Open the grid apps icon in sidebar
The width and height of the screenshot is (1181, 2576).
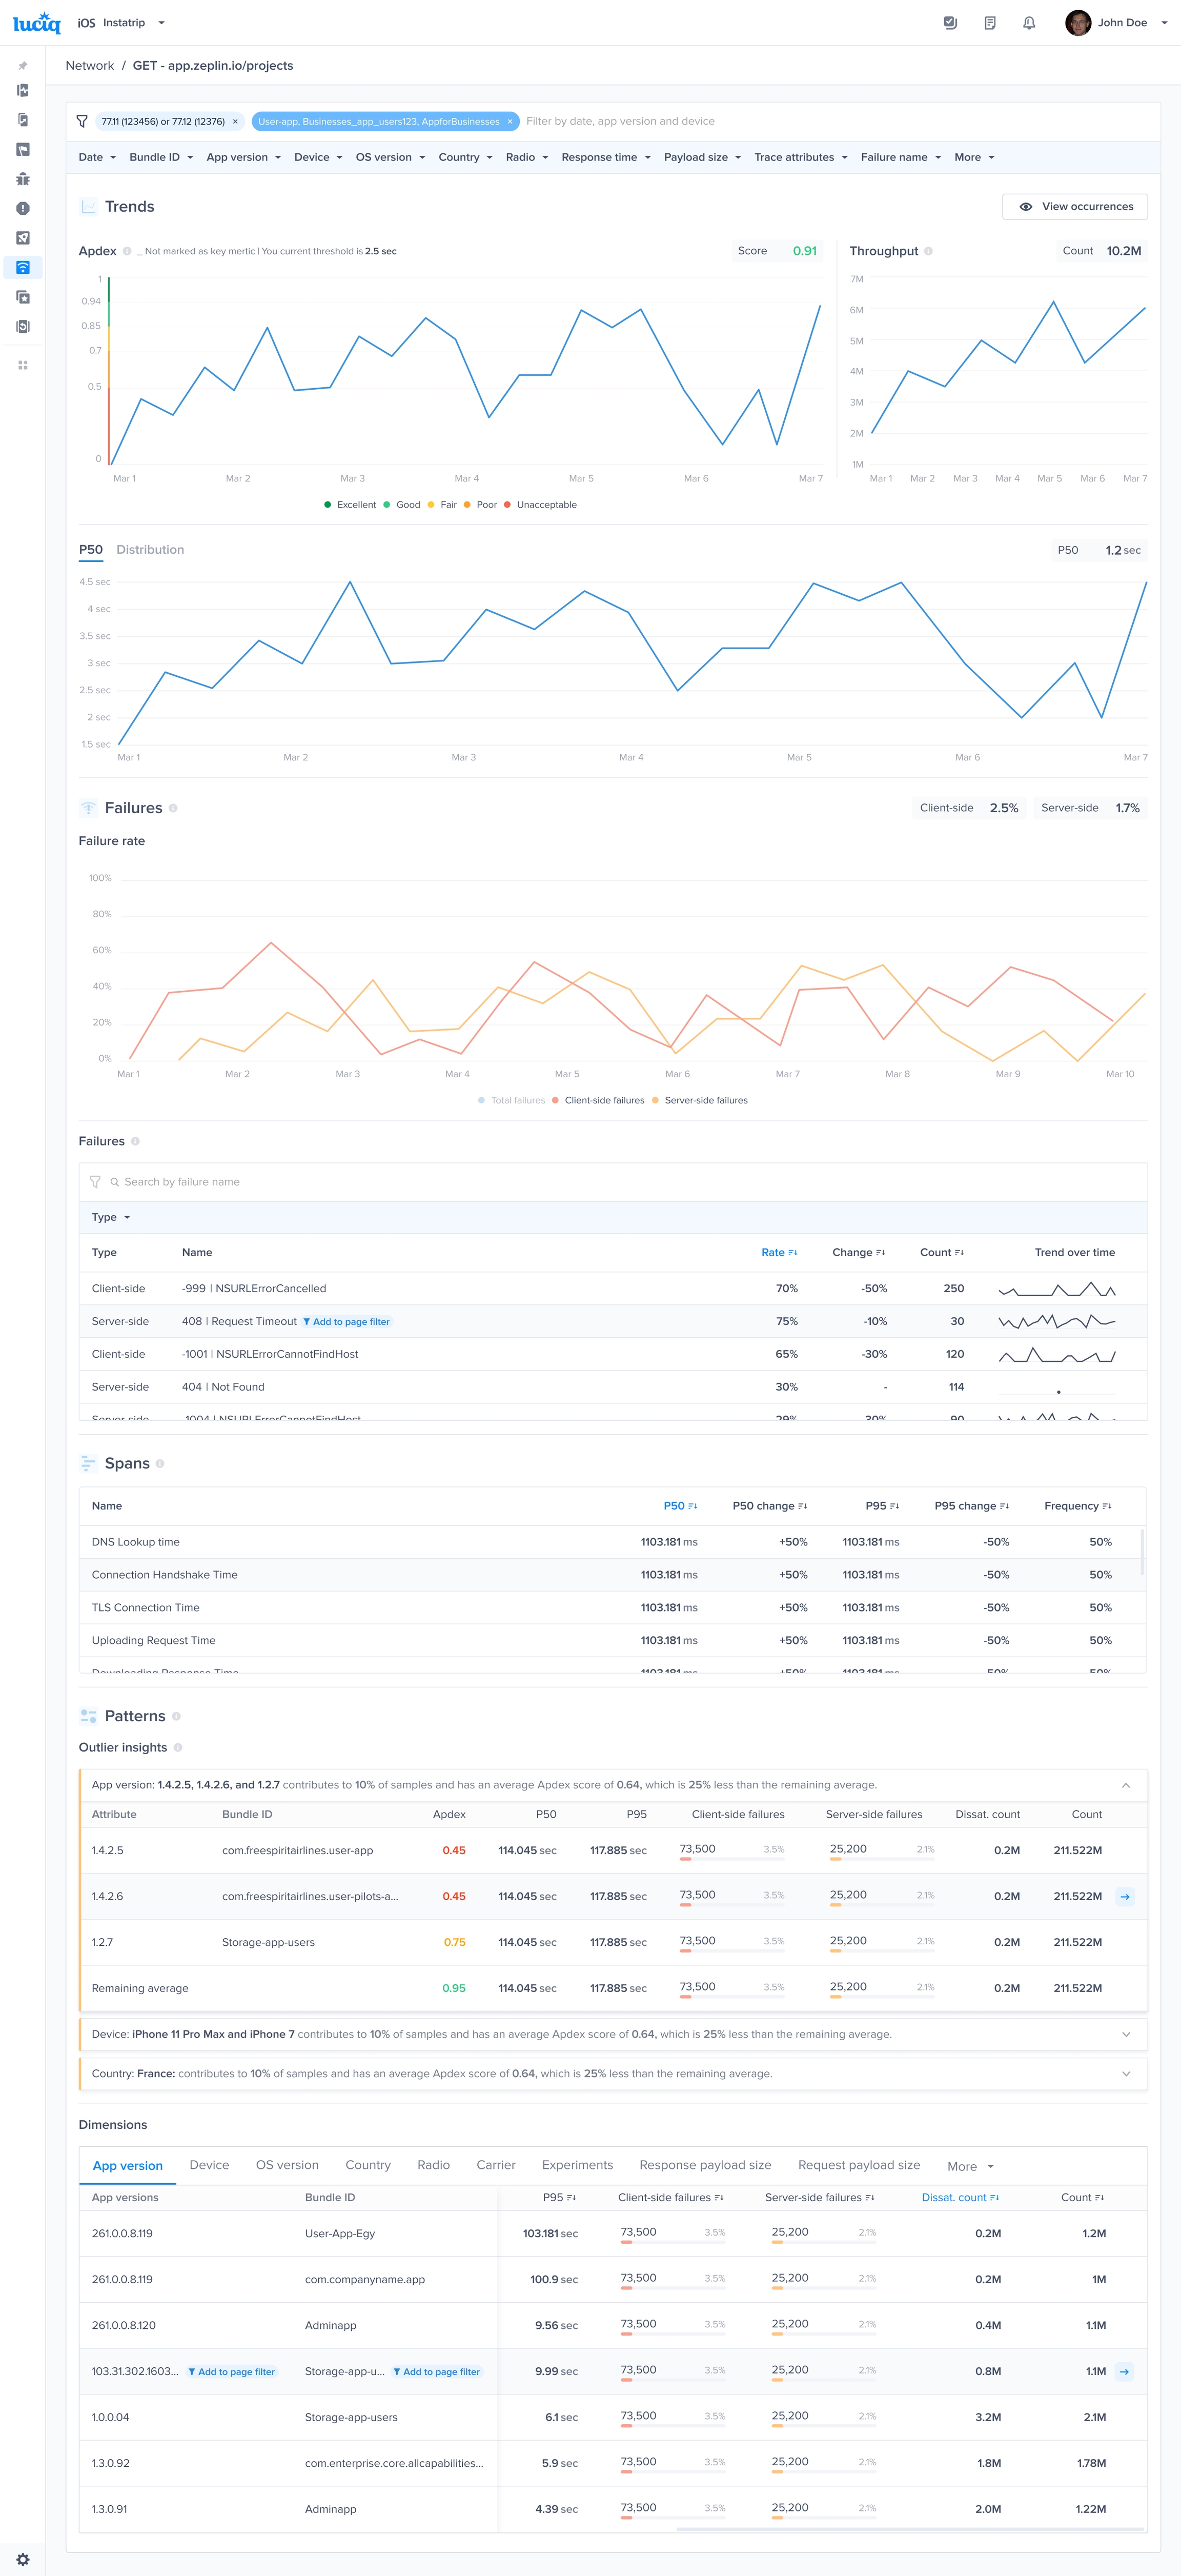[x=22, y=365]
